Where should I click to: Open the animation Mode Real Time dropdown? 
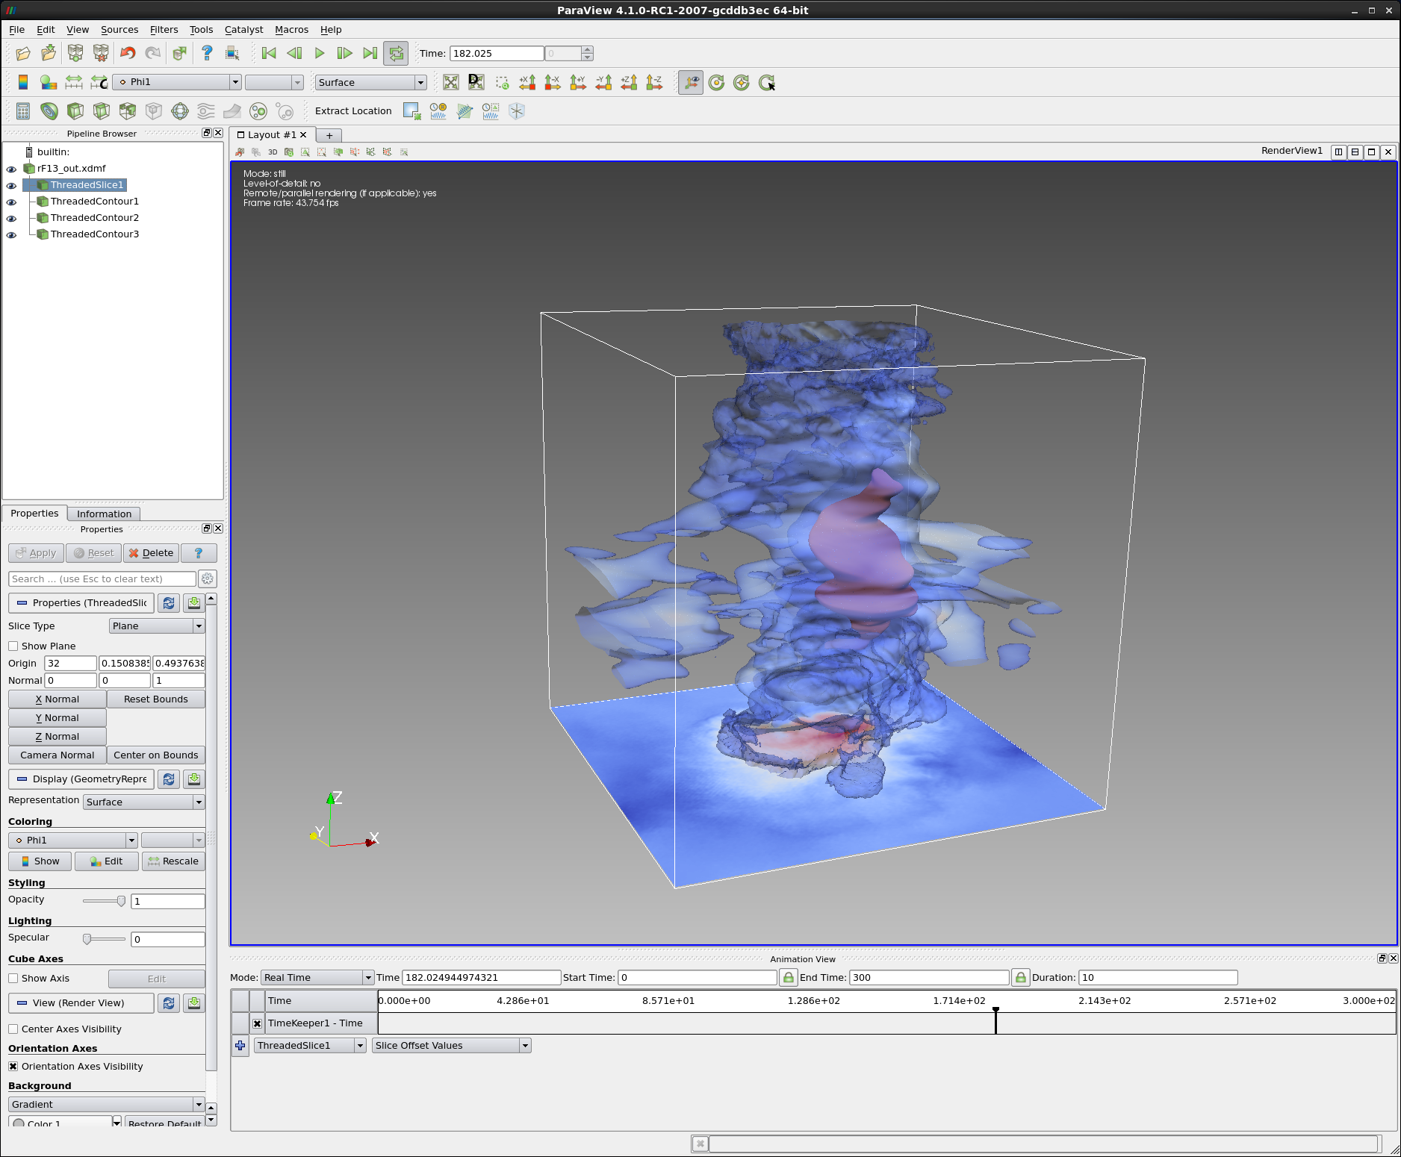(317, 977)
